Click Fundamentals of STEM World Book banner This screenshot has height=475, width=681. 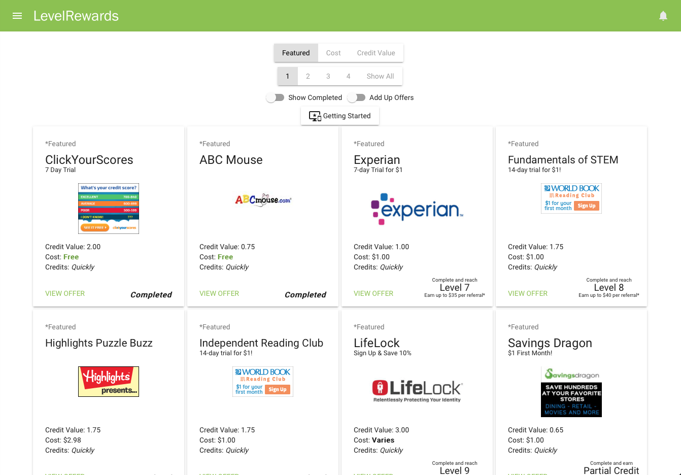click(x=571, y=198)
